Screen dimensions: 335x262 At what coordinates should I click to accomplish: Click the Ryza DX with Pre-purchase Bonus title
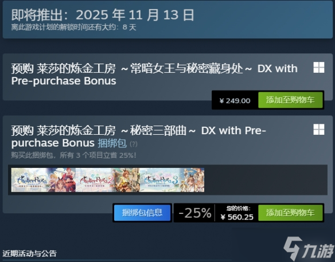tap(154, 75)
